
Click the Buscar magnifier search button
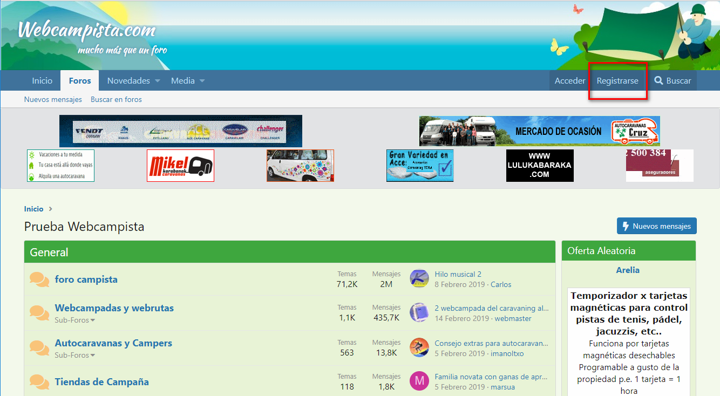tap(673, 80)
